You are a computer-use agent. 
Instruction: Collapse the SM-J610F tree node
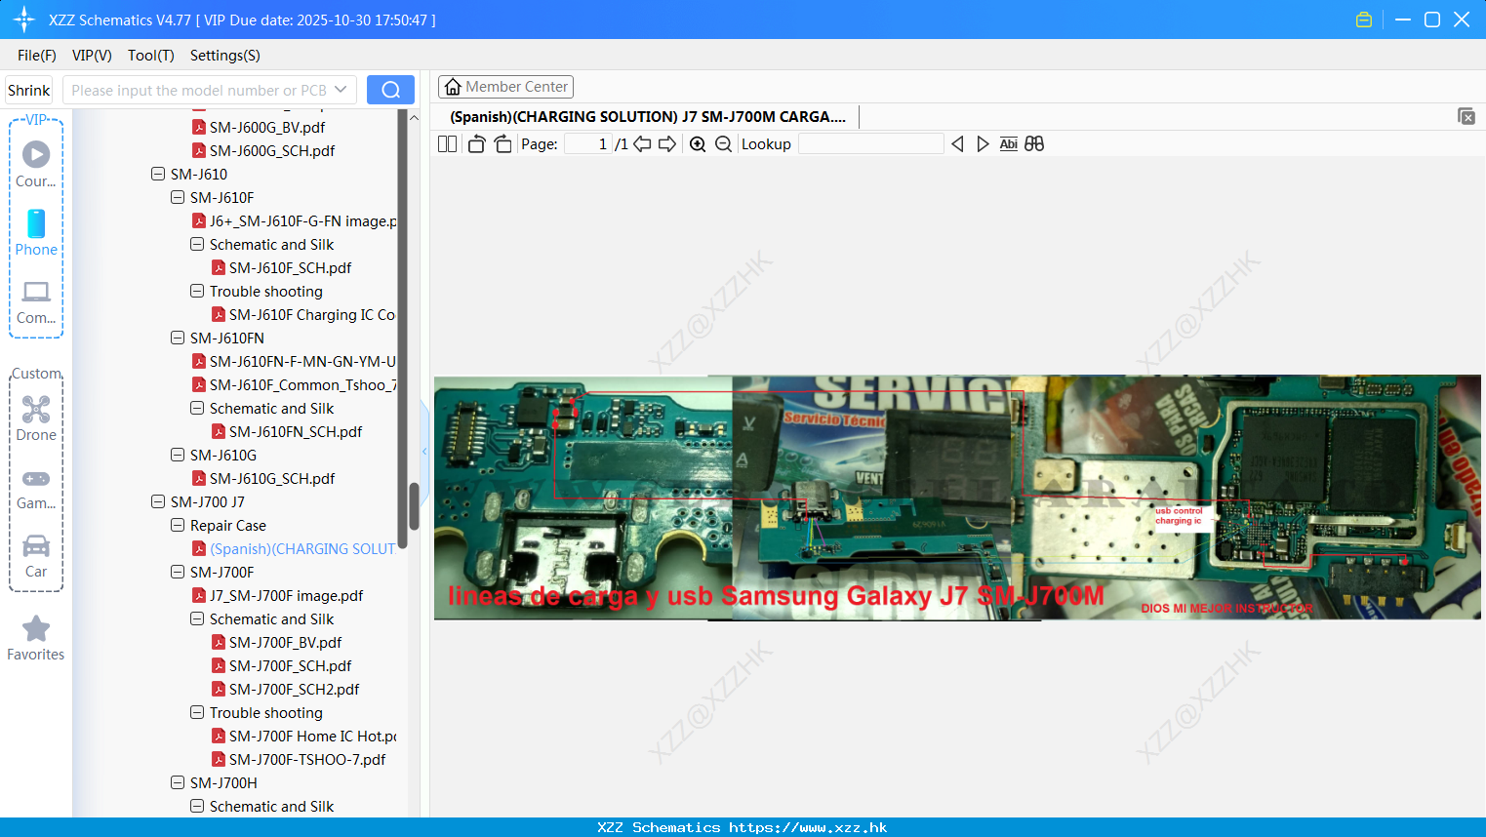(178, 197)
